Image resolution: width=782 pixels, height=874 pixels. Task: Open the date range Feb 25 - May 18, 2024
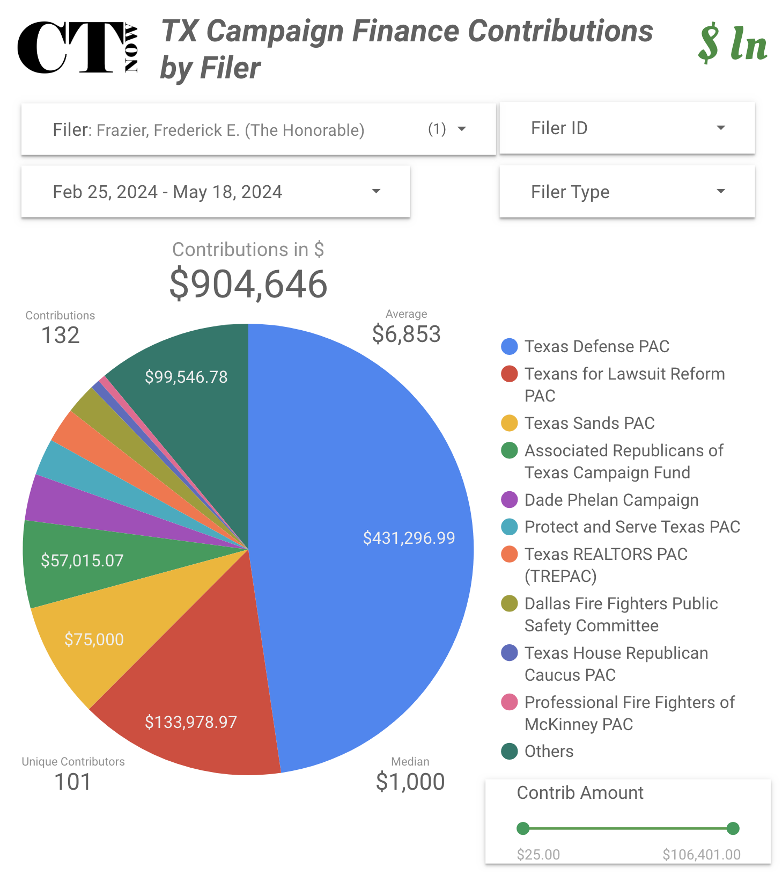point(216,192)
